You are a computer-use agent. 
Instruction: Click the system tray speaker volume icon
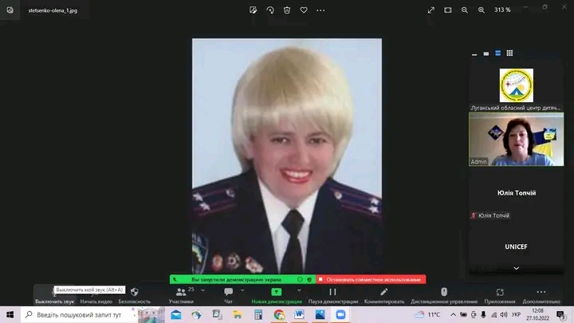click(504, 314)
